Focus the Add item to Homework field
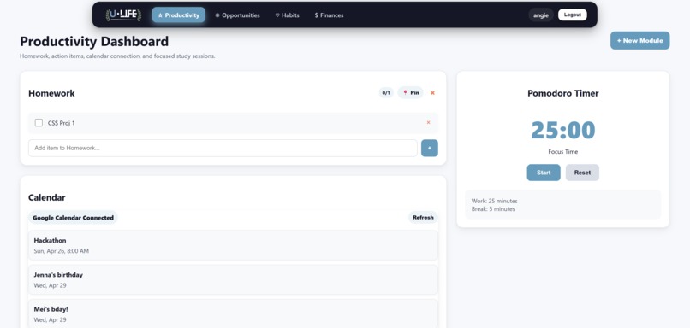The width and height of the screenshot is (690, 328). [223, 148]
